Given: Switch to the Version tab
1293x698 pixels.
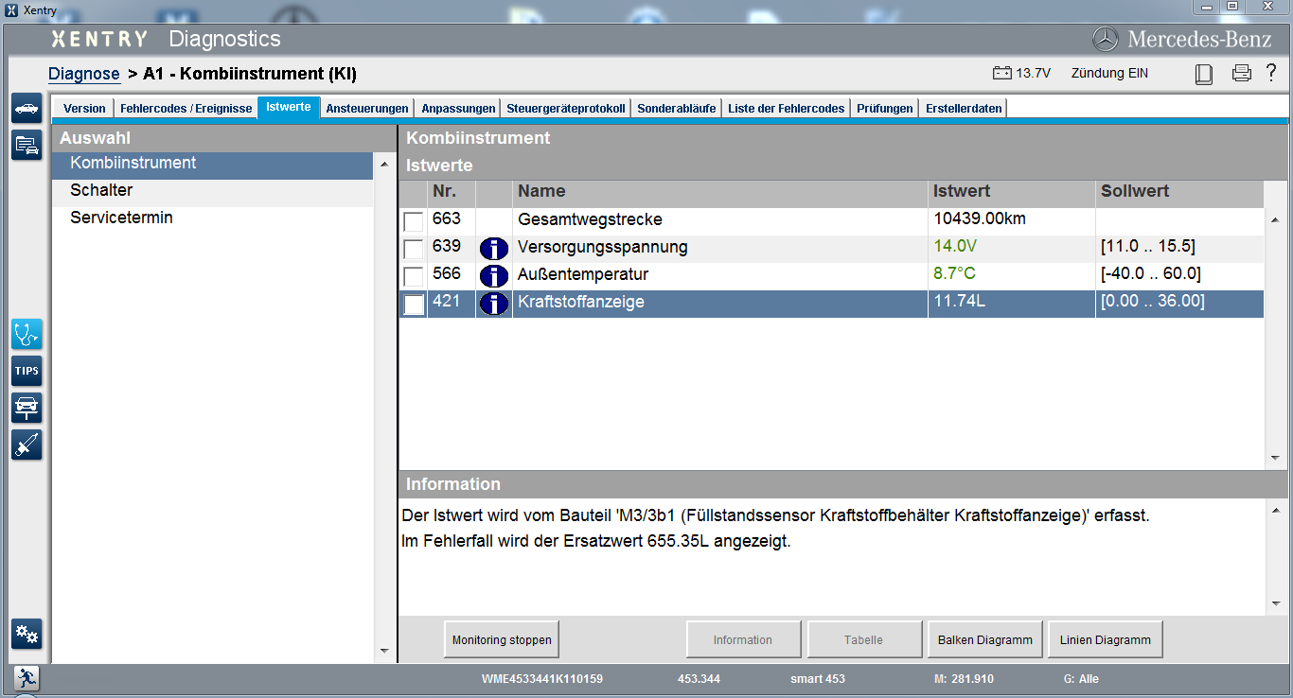Looking at the screenshot, I should point(84,109).
